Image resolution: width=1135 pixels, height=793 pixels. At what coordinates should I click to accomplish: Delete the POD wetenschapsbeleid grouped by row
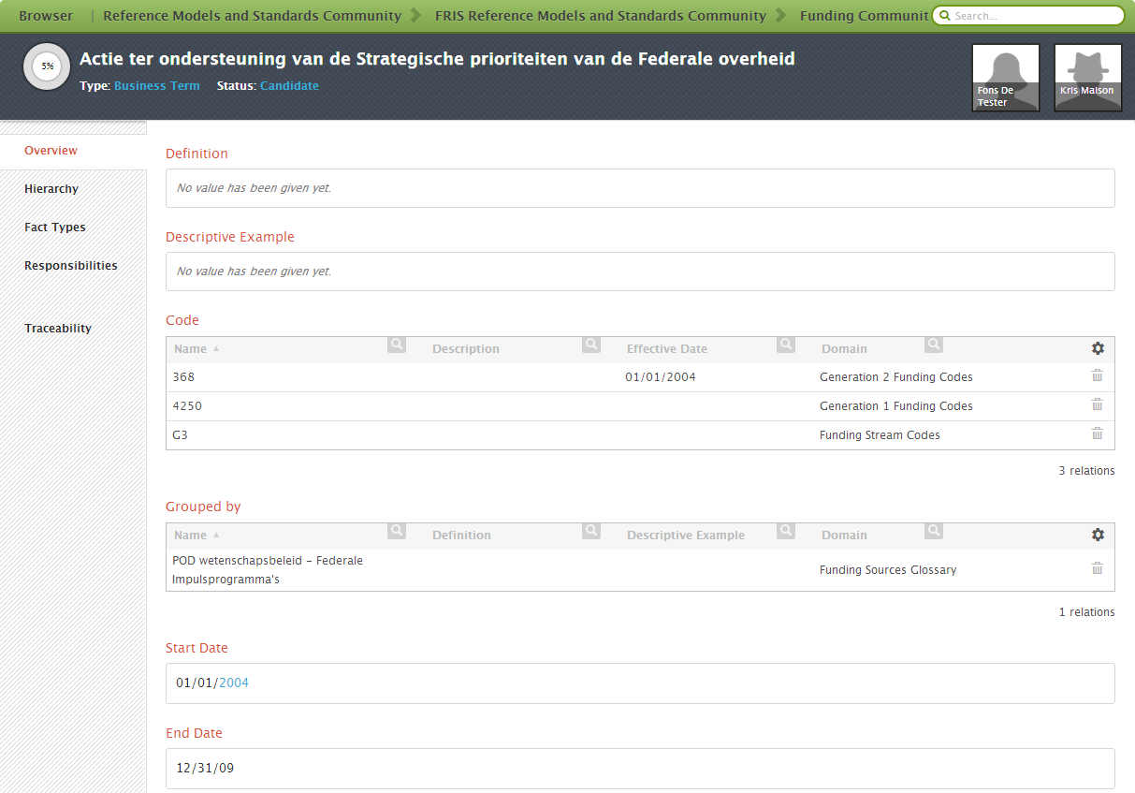coord(1098,568)
